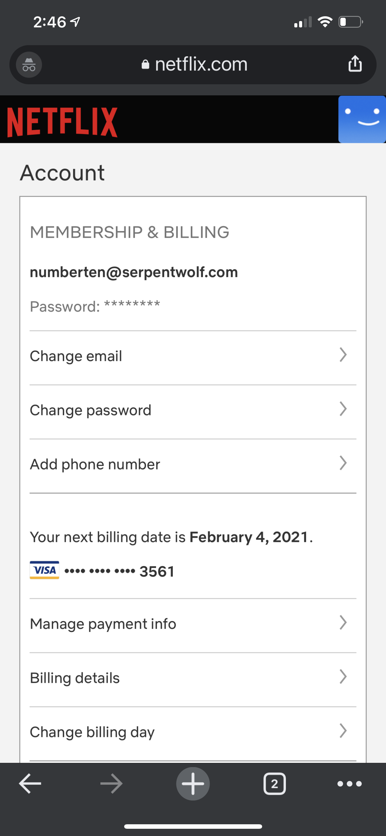Image resolution: width=386 pixels, height=836 pixels.
Task: Open the tab switcher showing 2 tabs
Action: coord(274,784)
